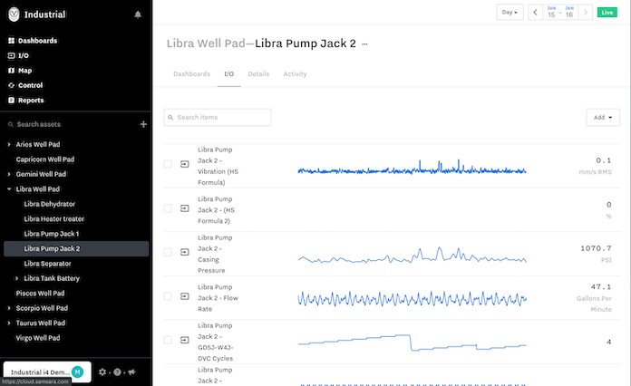Select Libra Pump Jack 1 asset
The width and height of the screenshot is (631, 386).
tap(51, 234)
